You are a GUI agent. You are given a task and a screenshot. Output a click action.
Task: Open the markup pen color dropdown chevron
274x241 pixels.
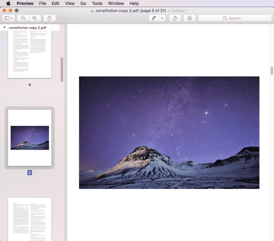pyautogui.click(x=161, y=18)
